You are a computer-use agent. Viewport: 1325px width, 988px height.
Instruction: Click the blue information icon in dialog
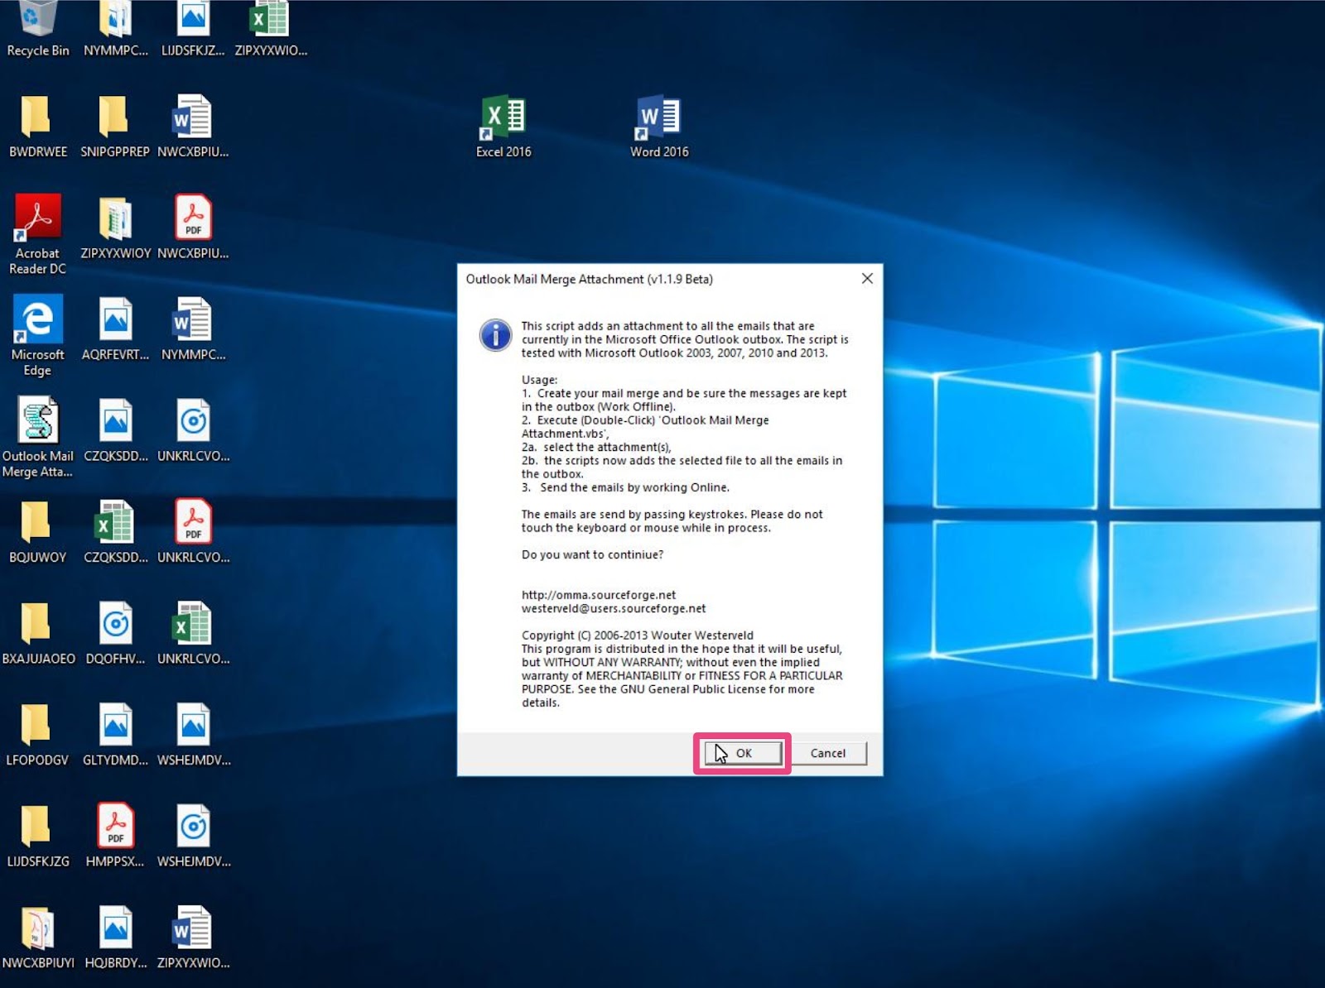[x=495, y=335]
